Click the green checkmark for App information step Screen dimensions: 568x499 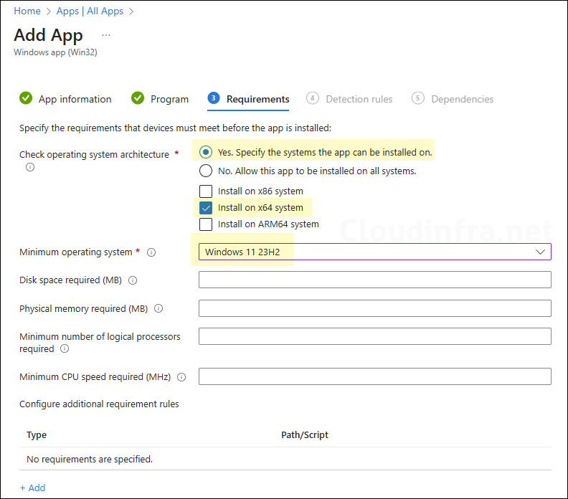coord(27,99)
